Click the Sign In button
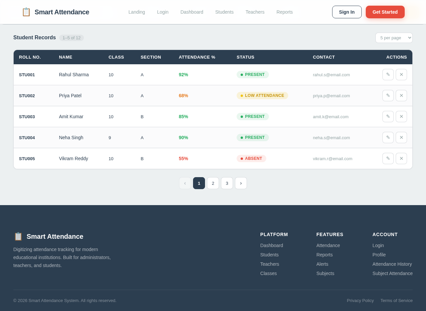 tap(347, 12)
